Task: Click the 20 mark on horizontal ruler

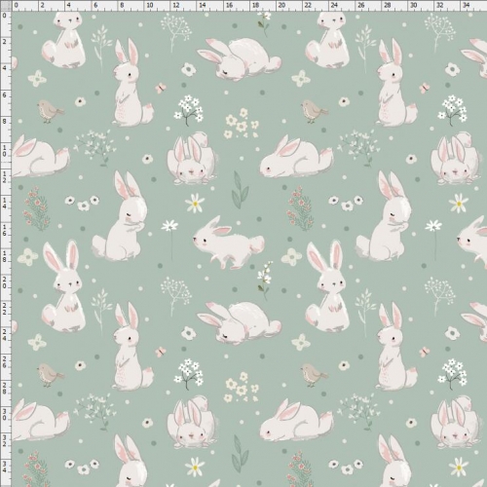Action: pos(281,6)
